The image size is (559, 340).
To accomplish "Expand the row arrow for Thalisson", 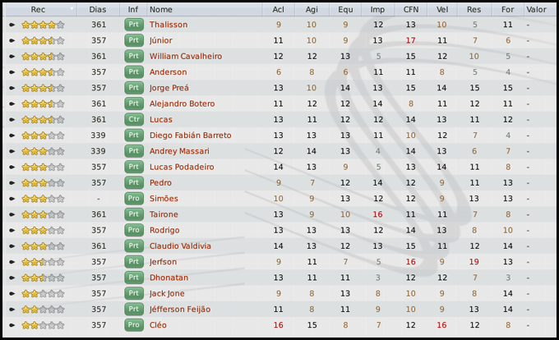I will [12, 25].
